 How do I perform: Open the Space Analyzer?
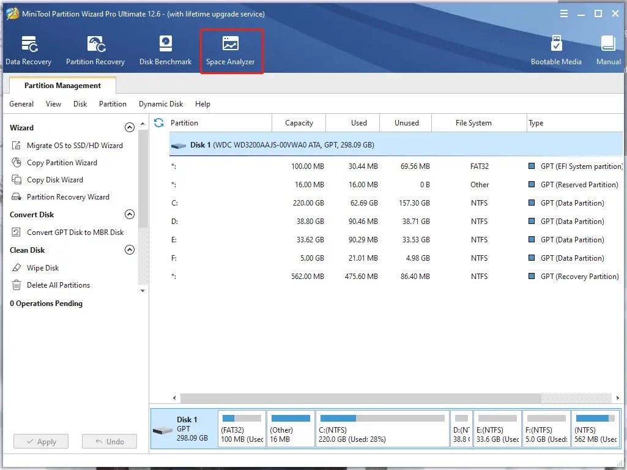click(x=231, y=51)
